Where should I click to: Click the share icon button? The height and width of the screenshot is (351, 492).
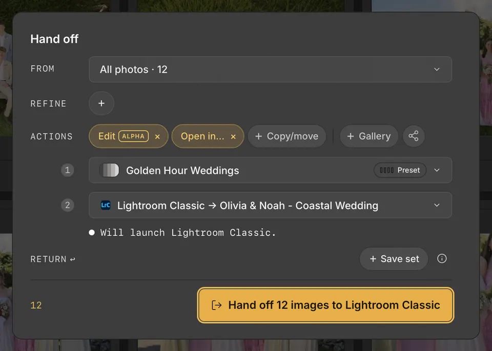[414, 136]
